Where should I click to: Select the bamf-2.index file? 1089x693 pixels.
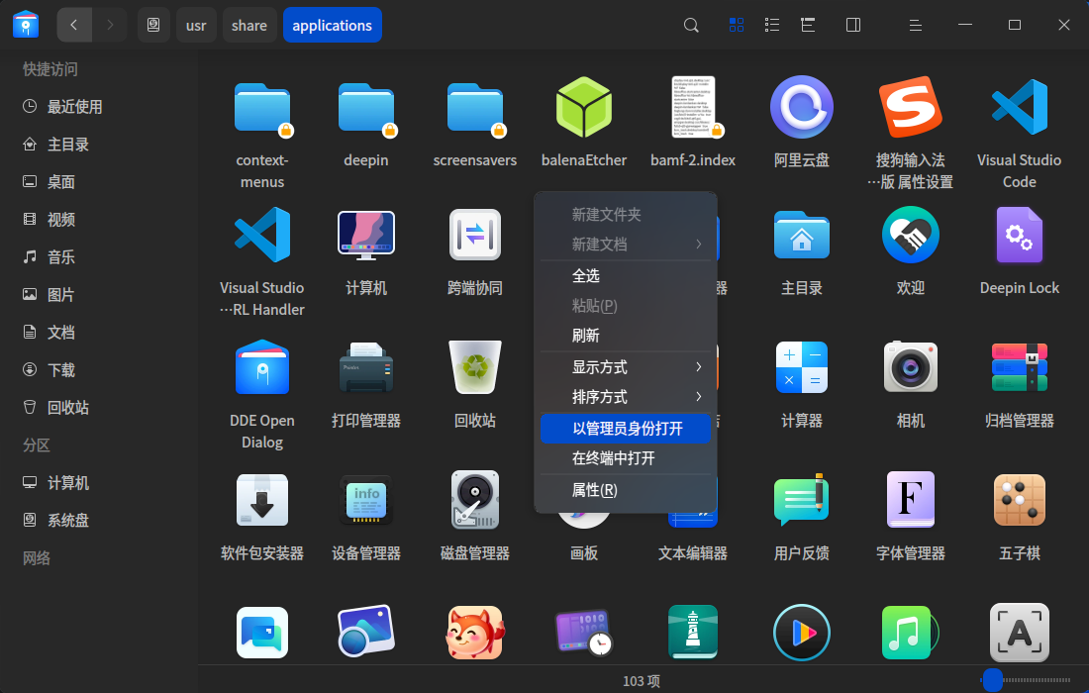point(693,107)
